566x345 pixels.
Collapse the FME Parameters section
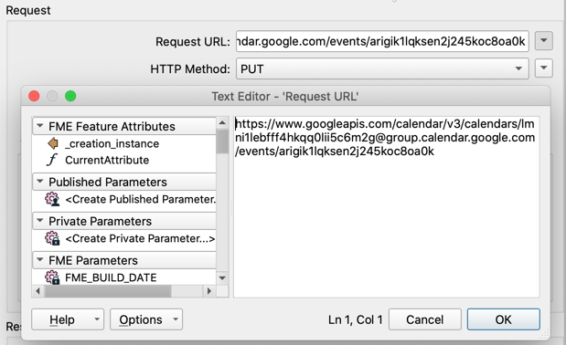click(x=40, y=259)
